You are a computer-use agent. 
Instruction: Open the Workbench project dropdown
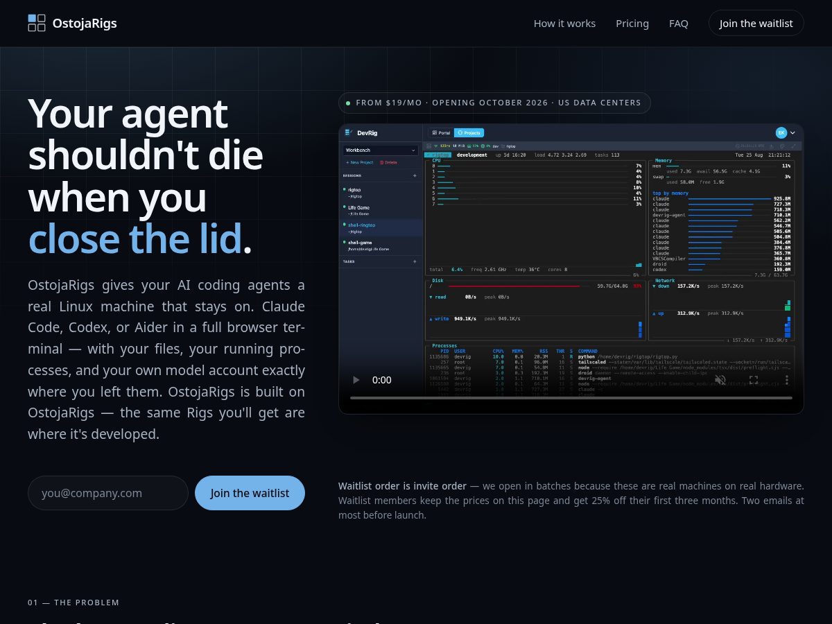coord(381,150)
